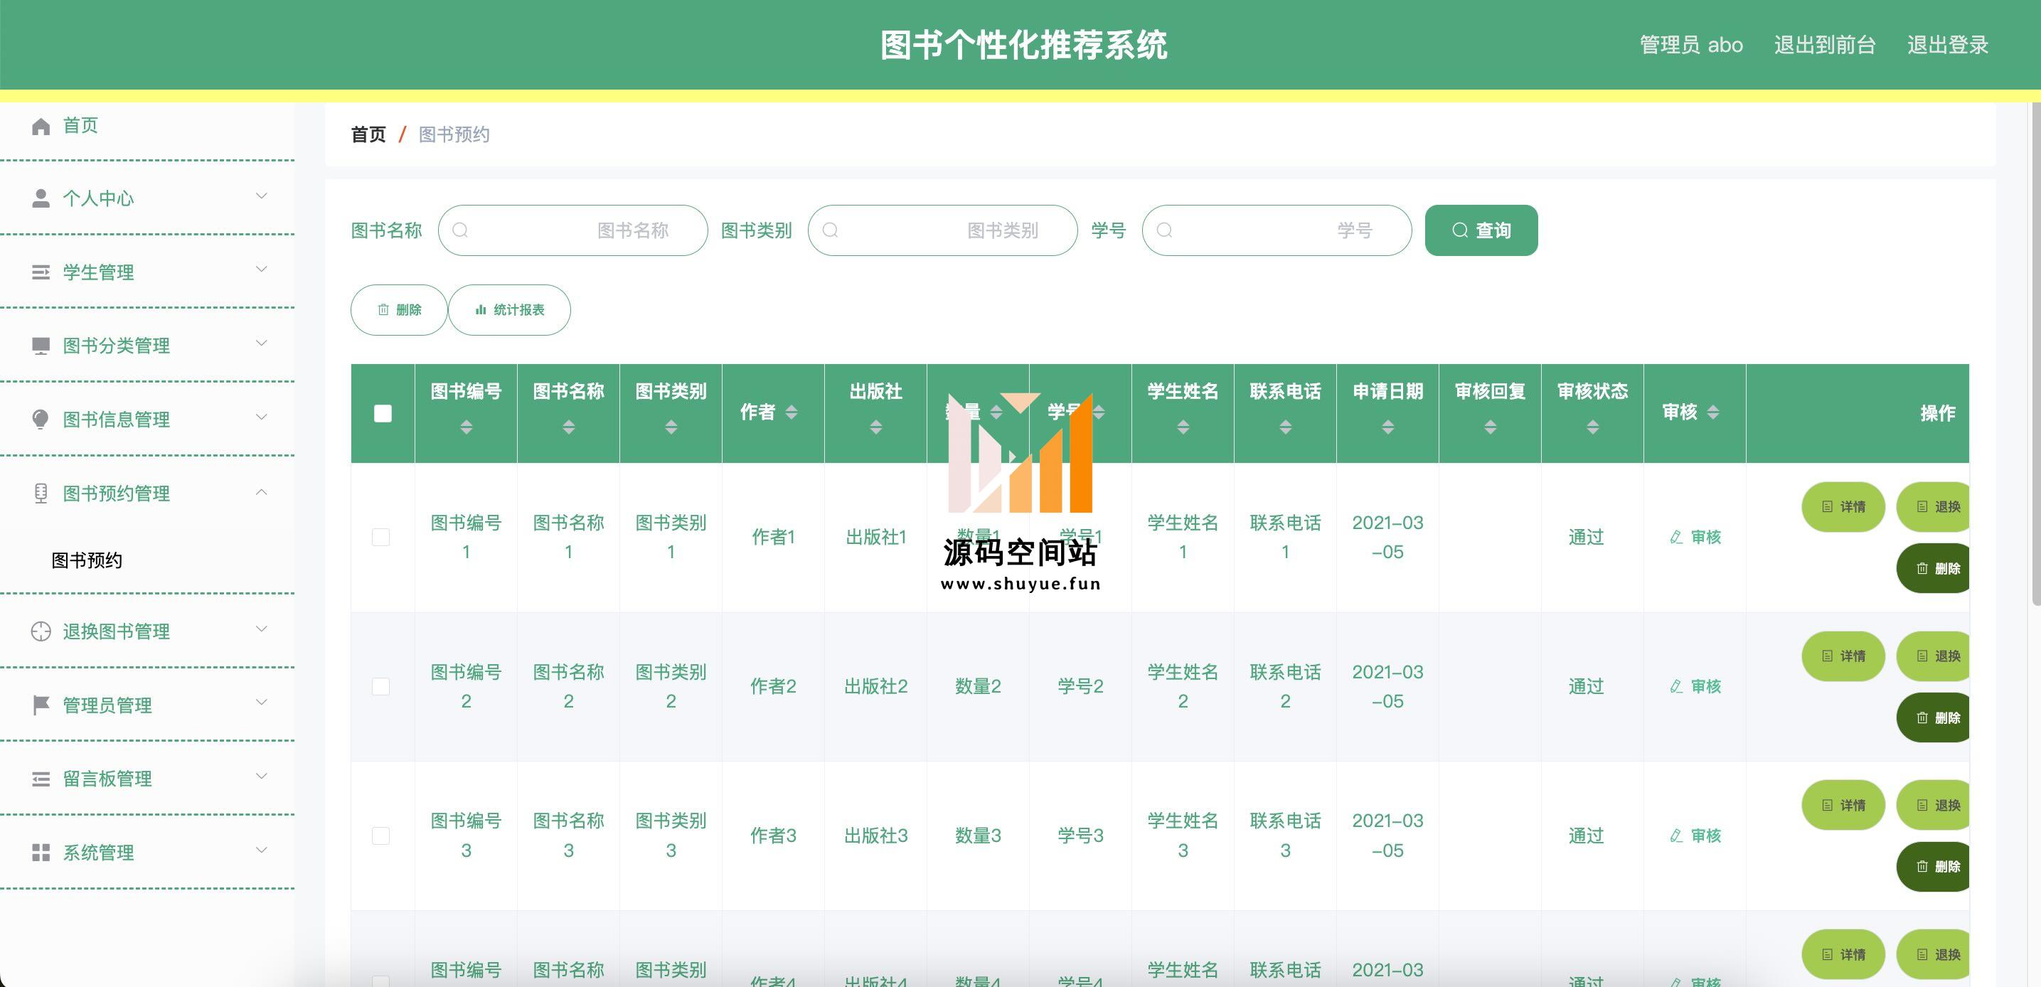Click the magnifier icon in 图书类别 search field
Screen dimensions: 2041x987
831,230
